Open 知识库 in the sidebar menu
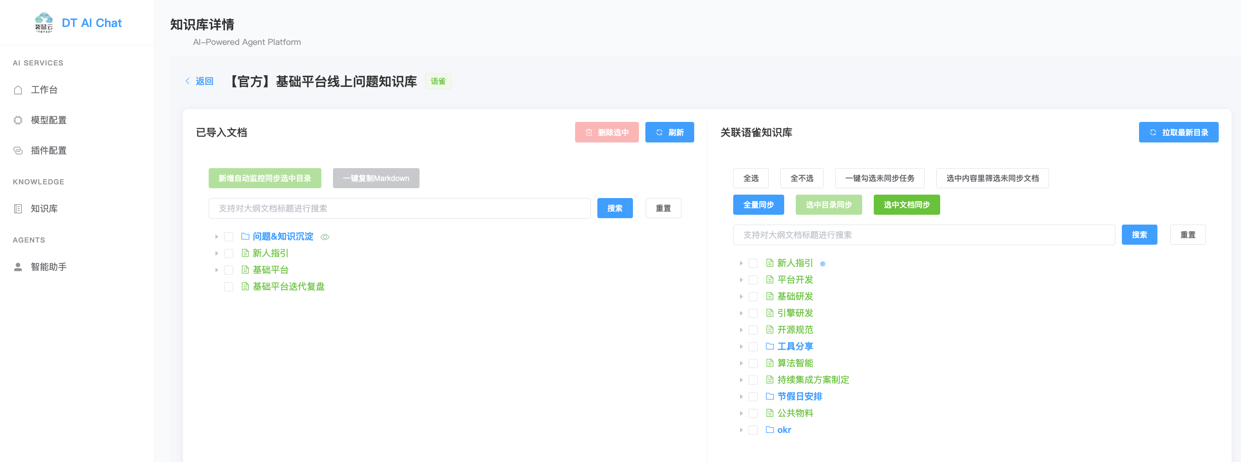The height and width of the screenshot is (462, 1241). [x=44, y=209]
